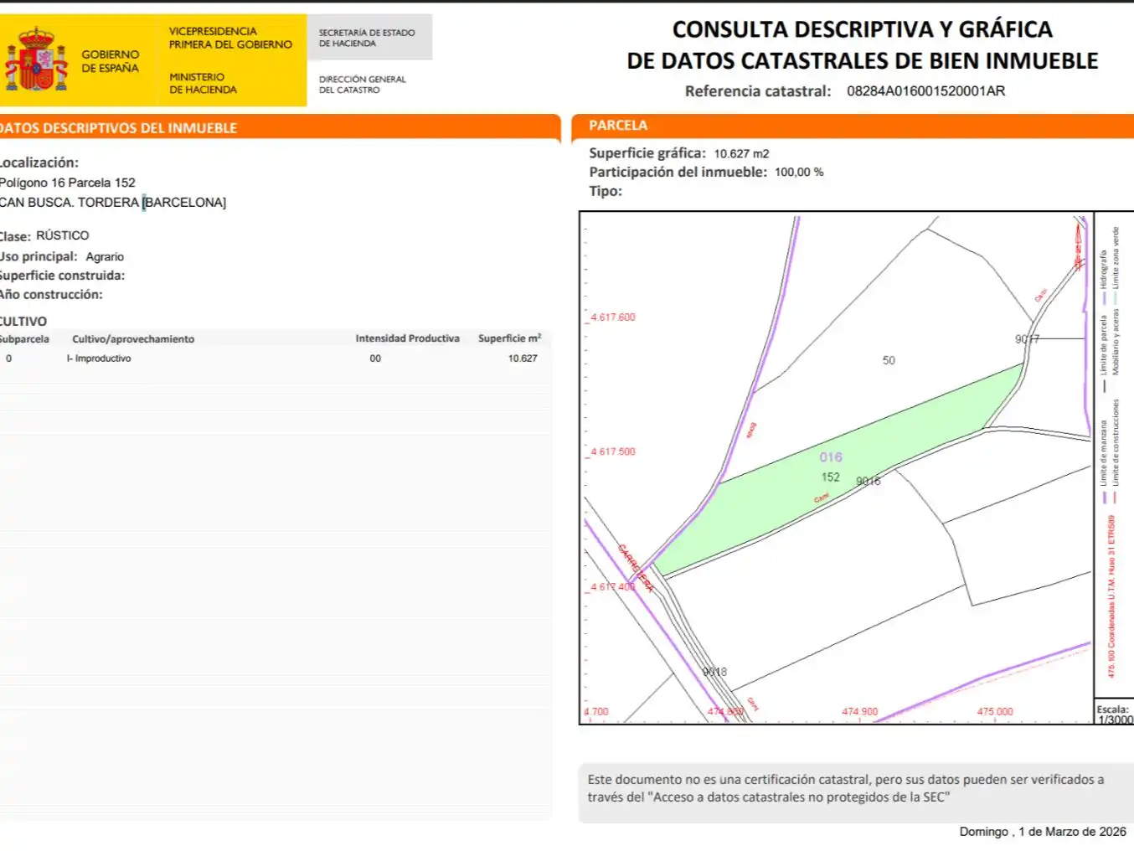Select the cadastral reference 08284A016001520001AR

point(926,90)
